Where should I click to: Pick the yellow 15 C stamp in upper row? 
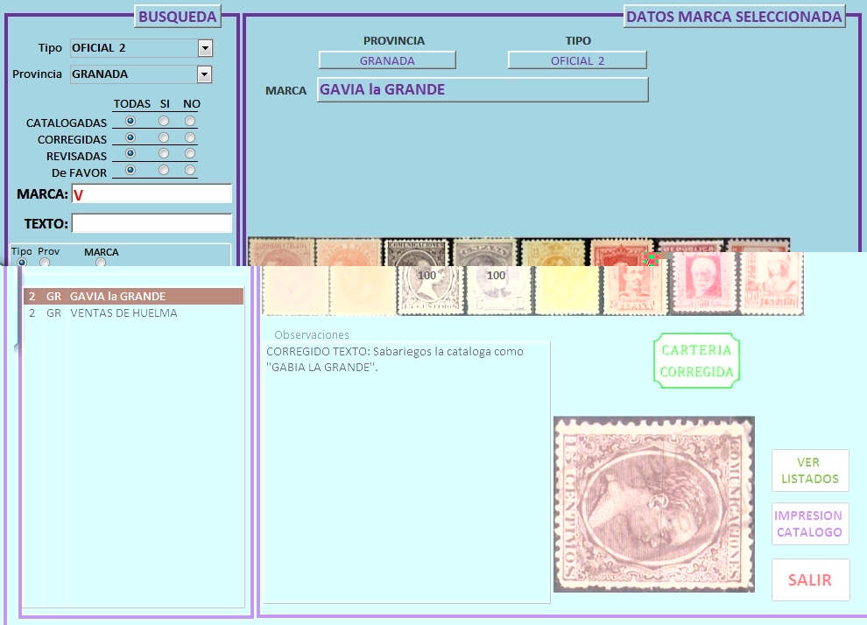553,252
